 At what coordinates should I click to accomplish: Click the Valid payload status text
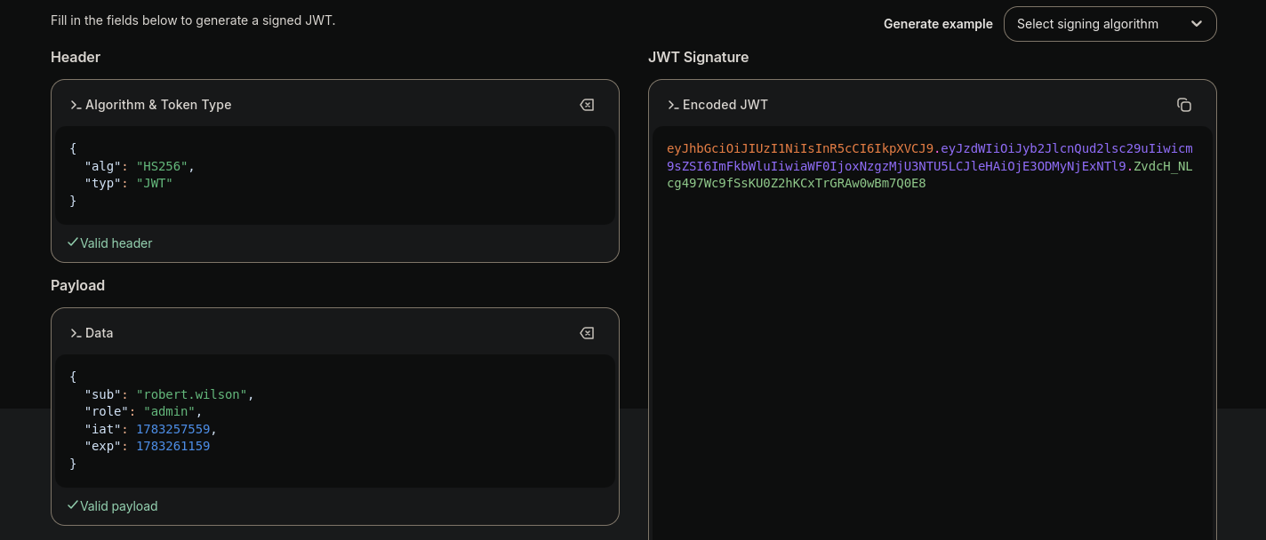pyautogui.click(x=119, y=505)
